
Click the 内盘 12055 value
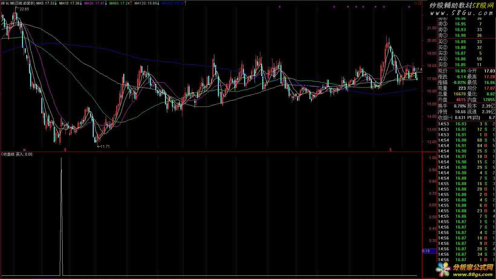(489, 100)
